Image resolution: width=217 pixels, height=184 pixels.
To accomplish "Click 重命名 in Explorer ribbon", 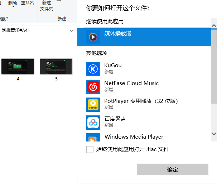I will tap(28, 3).
